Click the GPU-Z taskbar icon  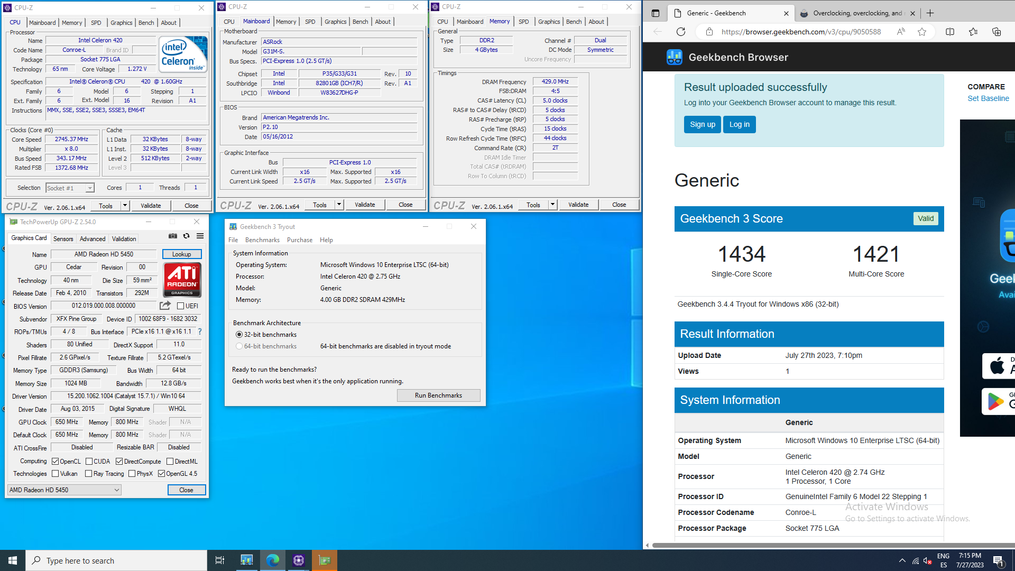point(325,560)
